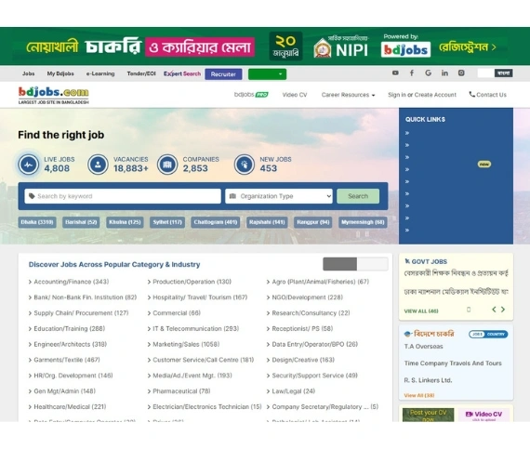
Task: Click the New Jobs pointer icon
Action: pyautogui.click(x=245, y=165)
